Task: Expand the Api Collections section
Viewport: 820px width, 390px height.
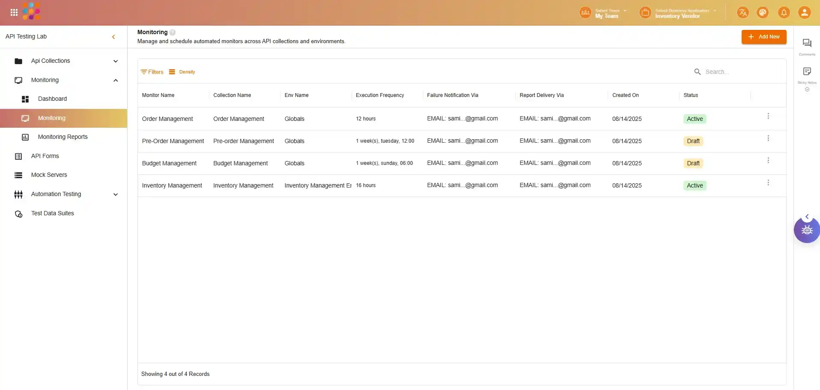Action: coord(116,61)
